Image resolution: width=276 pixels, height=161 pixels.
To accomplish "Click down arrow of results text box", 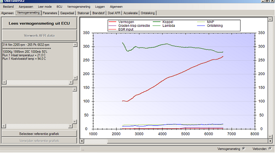I will [75, 78].
